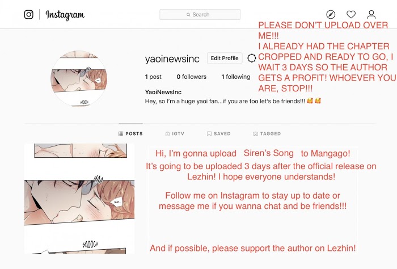Click the 1 post count

click(153, 77)
